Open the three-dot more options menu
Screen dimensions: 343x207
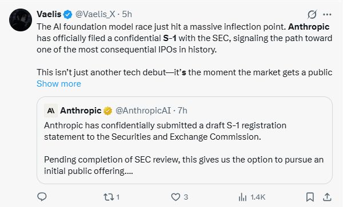[327, 15]
